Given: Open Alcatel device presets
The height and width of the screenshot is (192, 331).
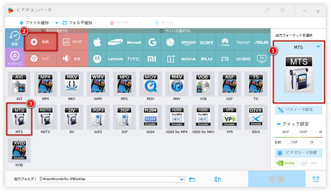Looking at the screenshot, I should point(243,59).
